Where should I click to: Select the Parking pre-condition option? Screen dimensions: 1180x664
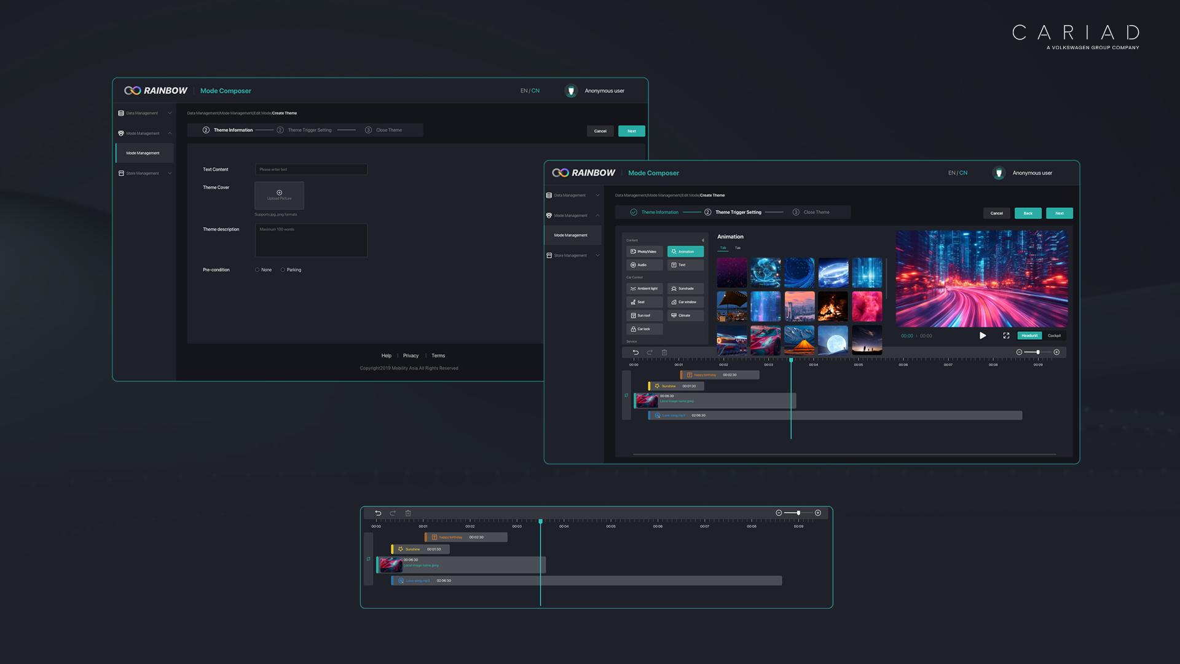(283, 270)
